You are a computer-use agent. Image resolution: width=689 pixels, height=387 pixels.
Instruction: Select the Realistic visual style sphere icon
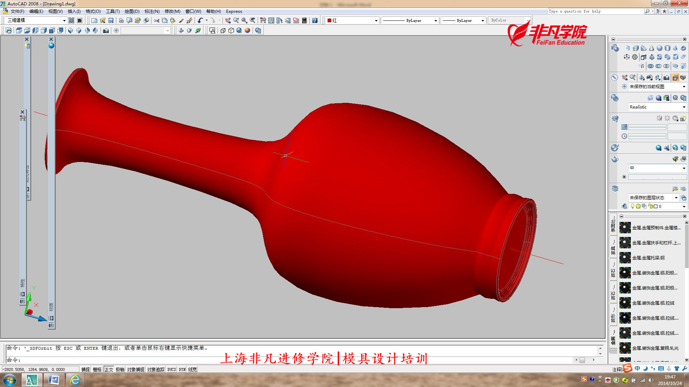[x=247, y=30]
